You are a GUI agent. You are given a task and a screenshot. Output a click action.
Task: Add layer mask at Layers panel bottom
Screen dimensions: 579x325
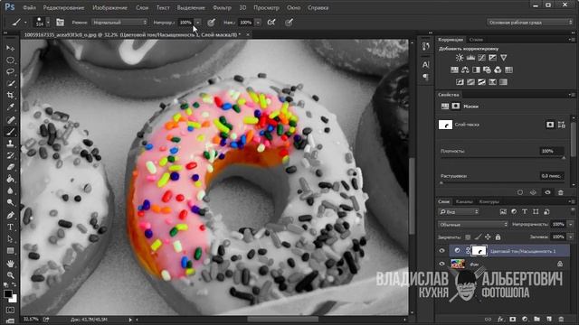pos(513,320)
